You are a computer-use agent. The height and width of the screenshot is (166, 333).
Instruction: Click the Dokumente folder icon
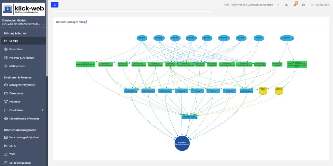click(x=6, y=93)
